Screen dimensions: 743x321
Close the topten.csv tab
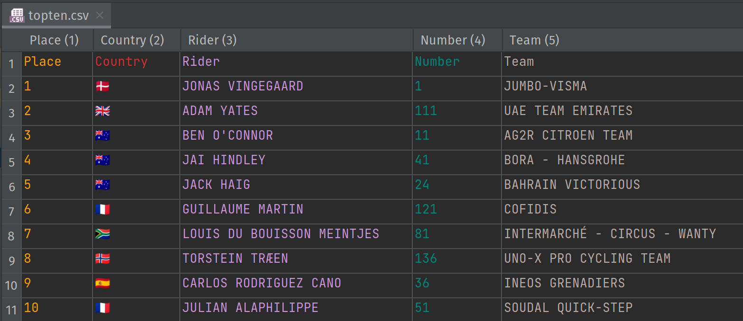(x=100, y=15)
